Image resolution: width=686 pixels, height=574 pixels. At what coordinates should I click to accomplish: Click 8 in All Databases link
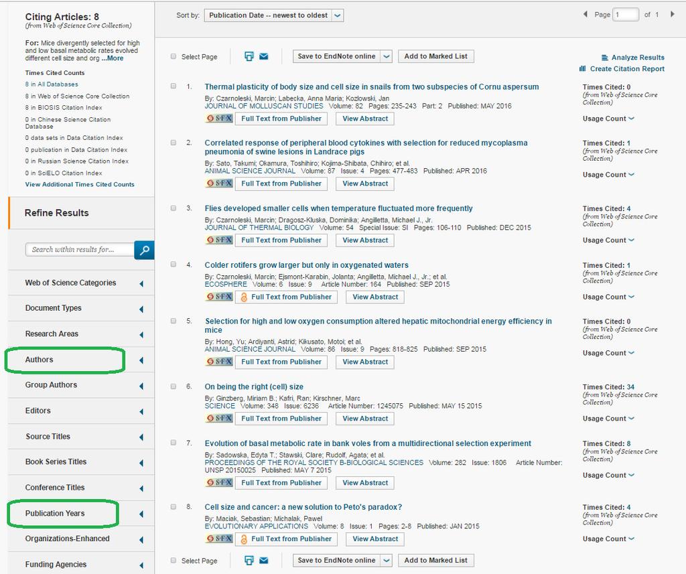tap(52, 84)
